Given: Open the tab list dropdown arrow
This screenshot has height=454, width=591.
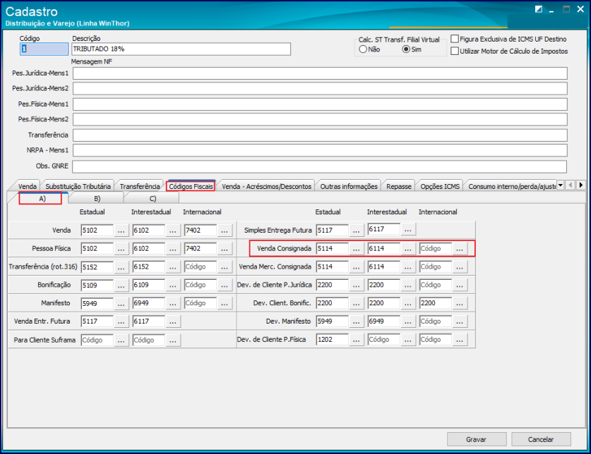Looking at the screenshot, I should 560,185.
